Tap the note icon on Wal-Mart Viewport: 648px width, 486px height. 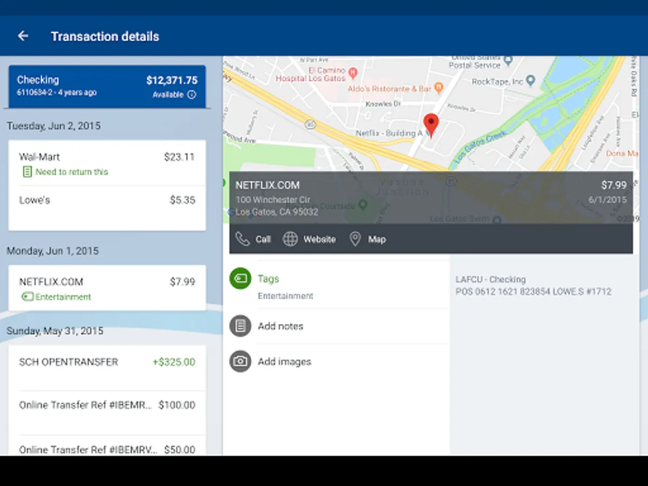coord(27,172)
